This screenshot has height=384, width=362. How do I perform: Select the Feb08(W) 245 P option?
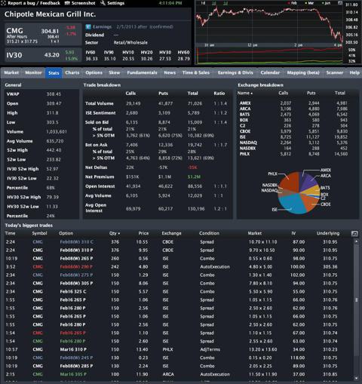[76, 358]
